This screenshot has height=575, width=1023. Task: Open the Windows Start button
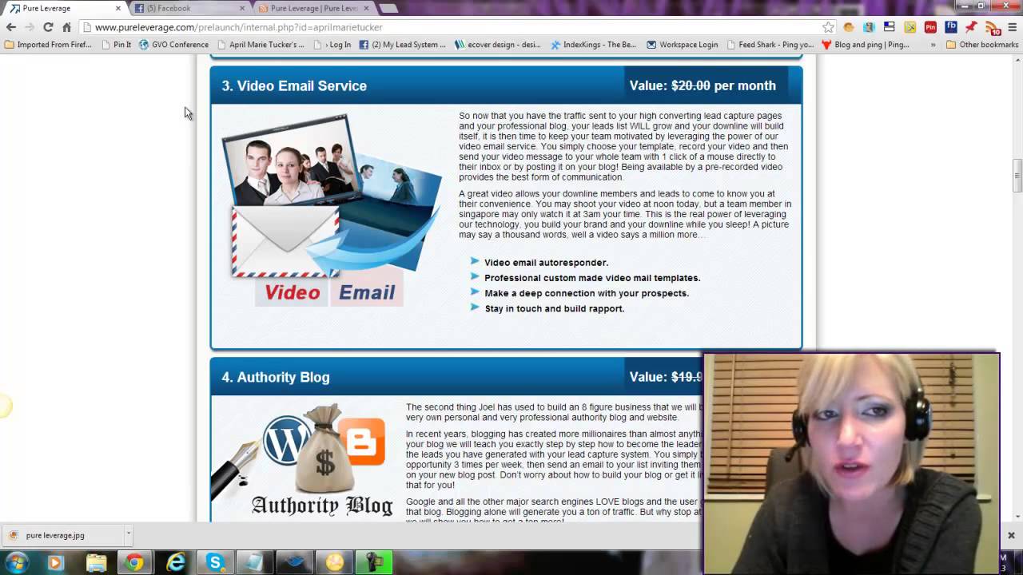click(x=16, y=563)
